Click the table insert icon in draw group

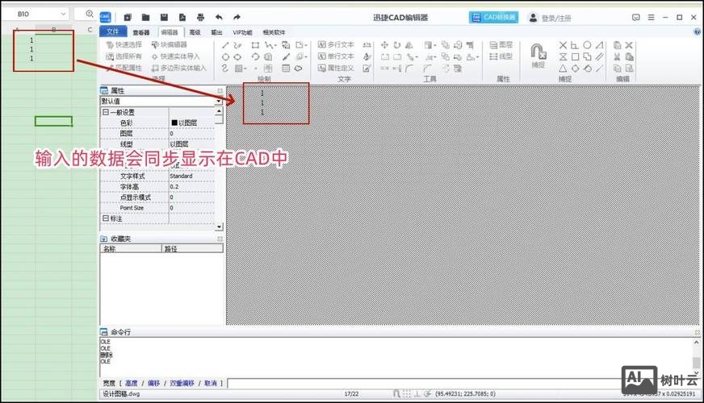tap(286, 69)
